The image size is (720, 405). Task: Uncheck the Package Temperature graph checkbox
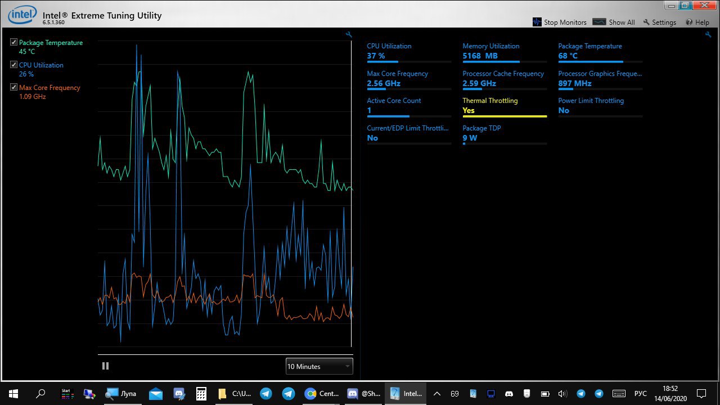pos(14,42)
